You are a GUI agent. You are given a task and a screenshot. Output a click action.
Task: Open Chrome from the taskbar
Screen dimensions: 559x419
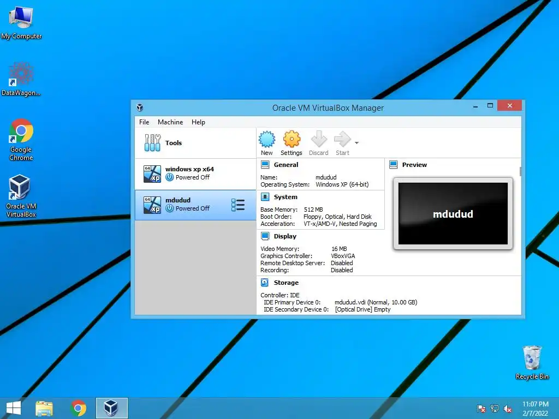[x=79, y=408]
